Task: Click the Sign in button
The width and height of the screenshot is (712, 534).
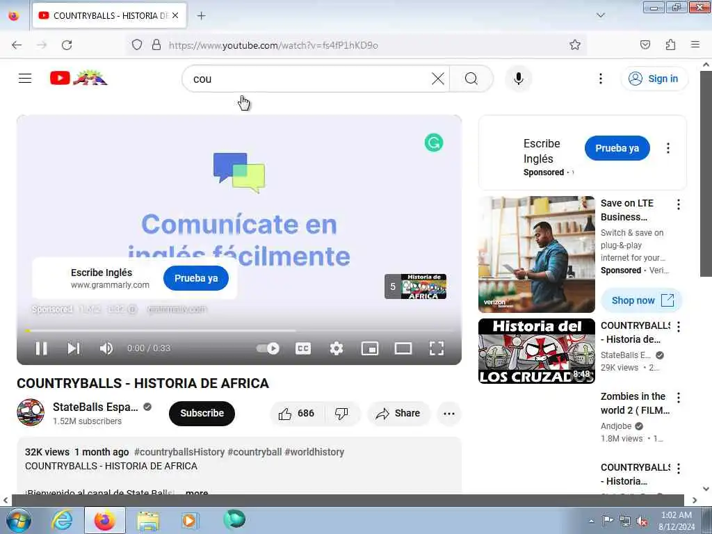Action: click(654, 79)
